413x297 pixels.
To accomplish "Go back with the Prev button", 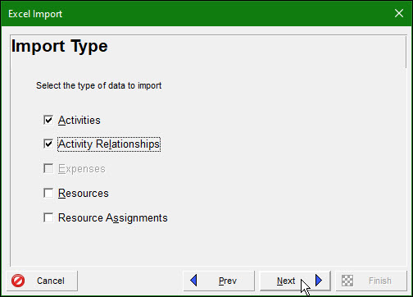I will pos(219,281).
